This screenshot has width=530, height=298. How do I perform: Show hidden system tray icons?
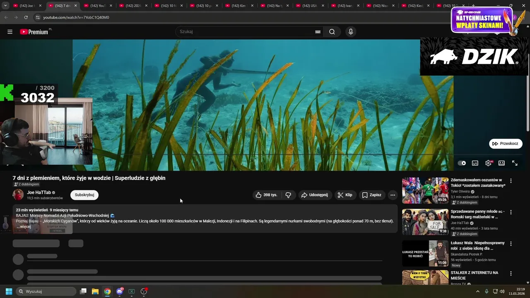(477, 291)
